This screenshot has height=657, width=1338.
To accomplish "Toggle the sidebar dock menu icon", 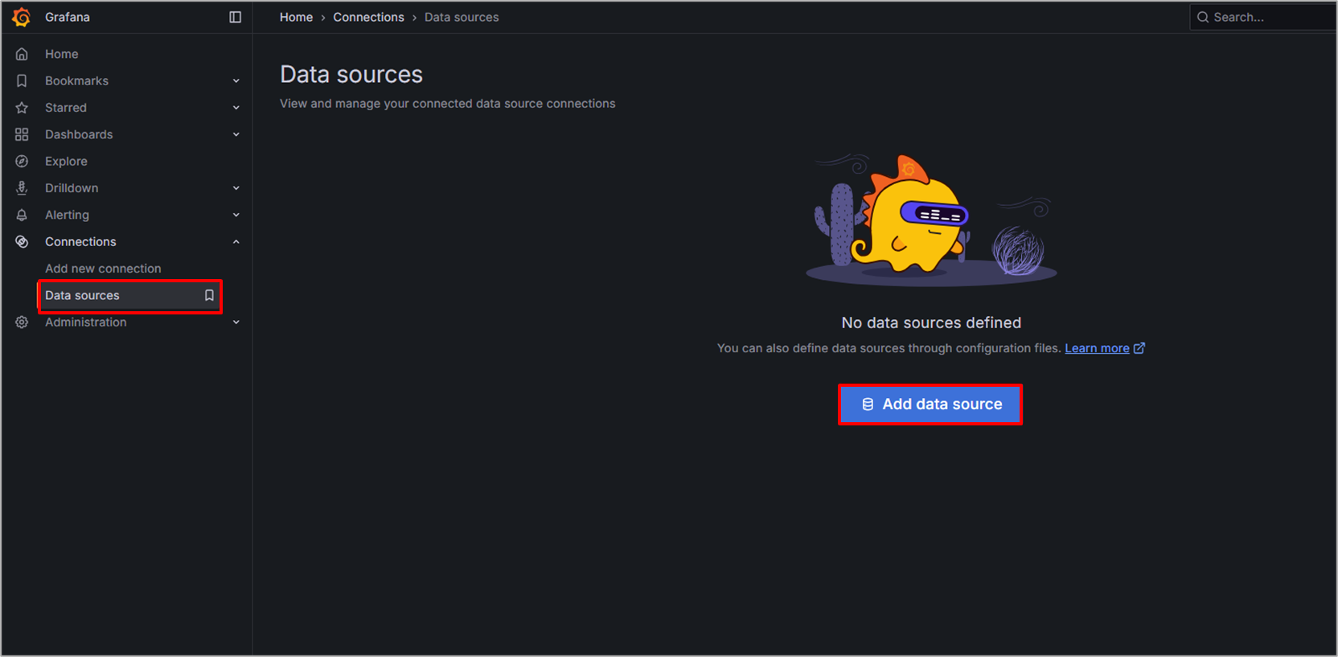I will [x=235, y=17].
